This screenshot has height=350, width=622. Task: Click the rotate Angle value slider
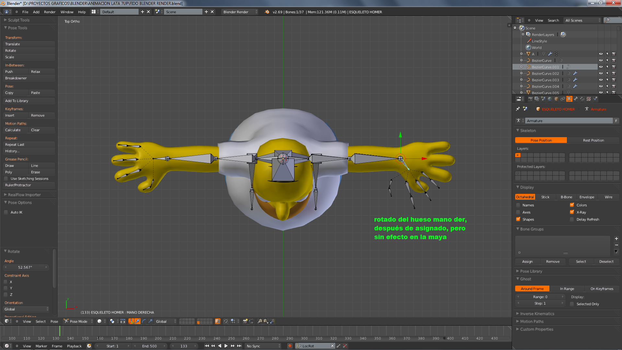(x=26, y=267)
